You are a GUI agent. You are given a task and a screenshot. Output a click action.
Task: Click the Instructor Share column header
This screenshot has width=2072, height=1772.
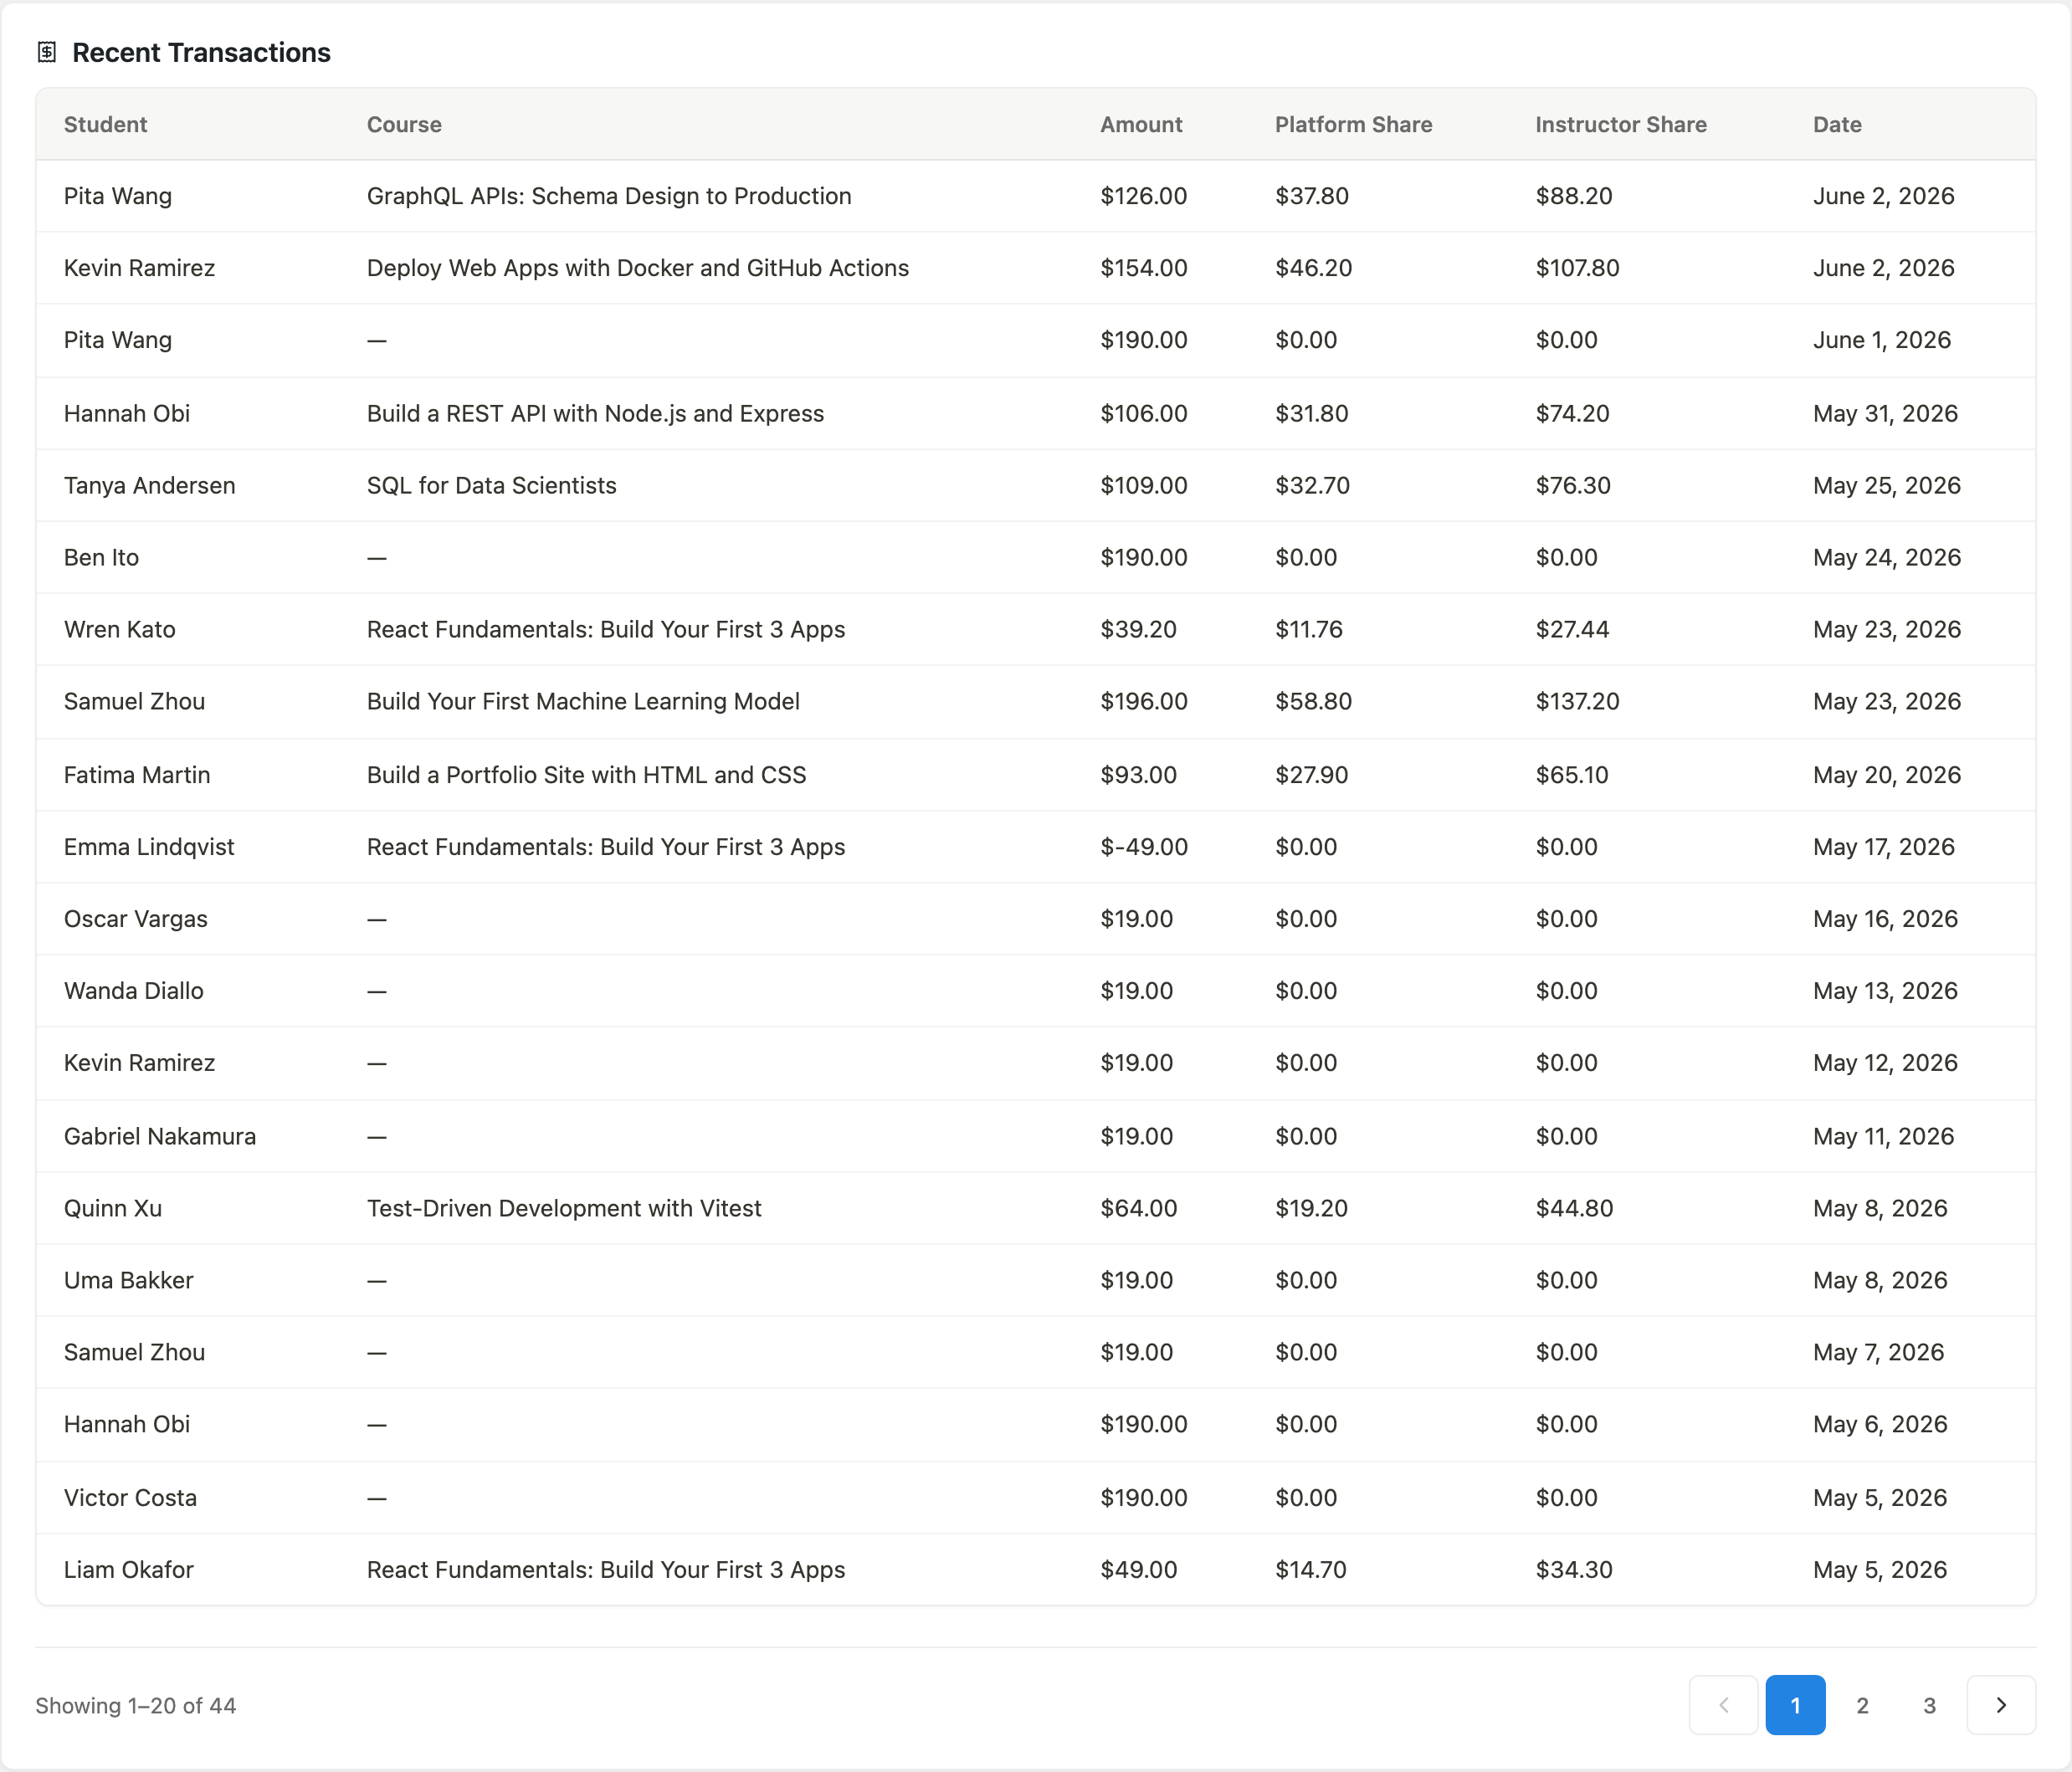pos(1621,124)
